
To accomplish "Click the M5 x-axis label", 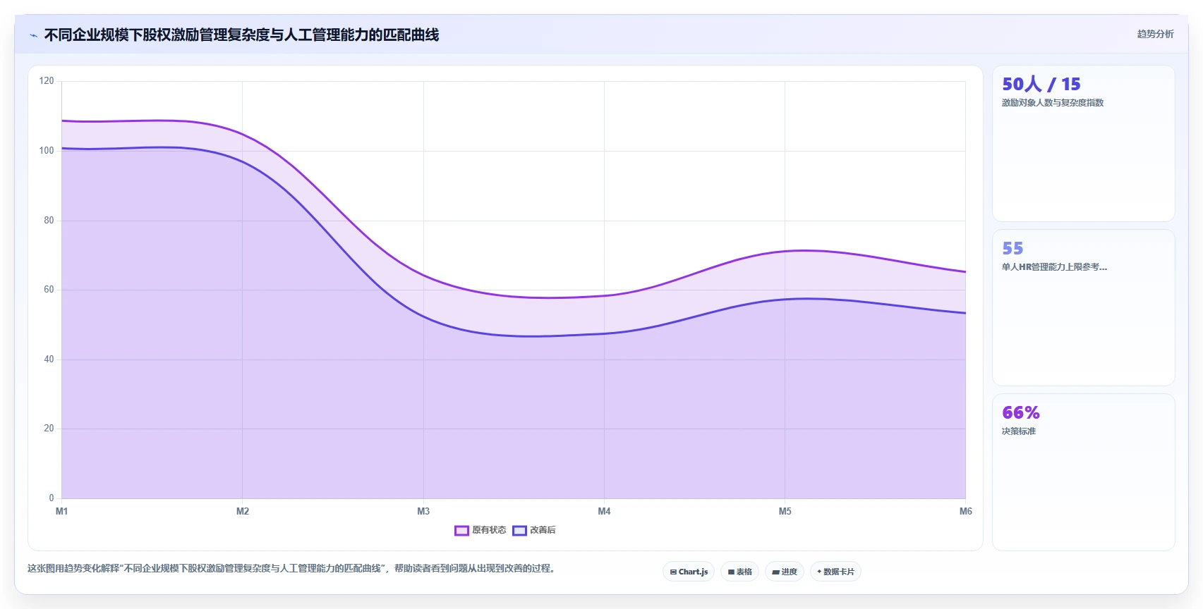I will point(785,511).
